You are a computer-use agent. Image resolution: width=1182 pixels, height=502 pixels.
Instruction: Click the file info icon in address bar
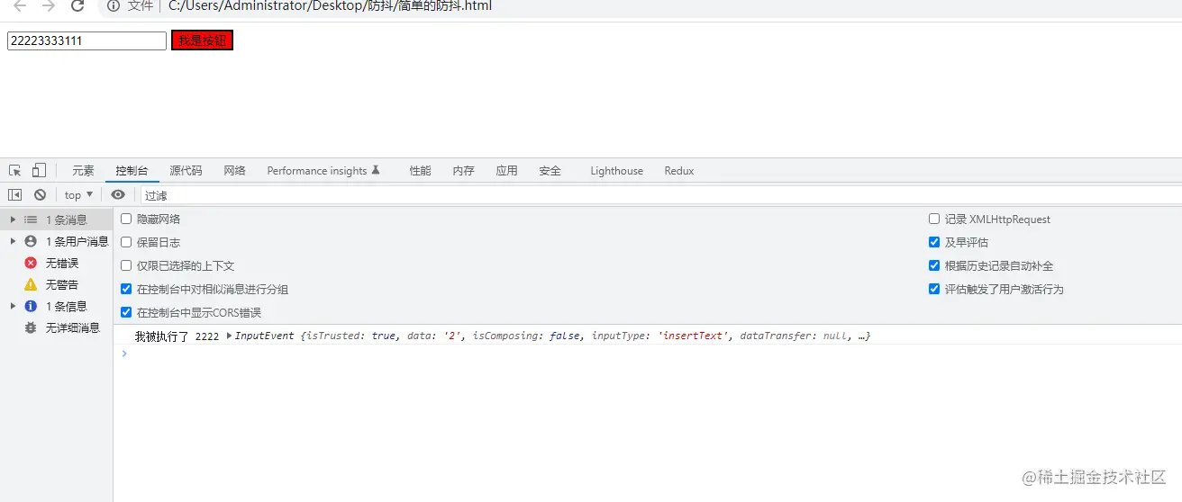pyautogui.click(x=114, y=6)
